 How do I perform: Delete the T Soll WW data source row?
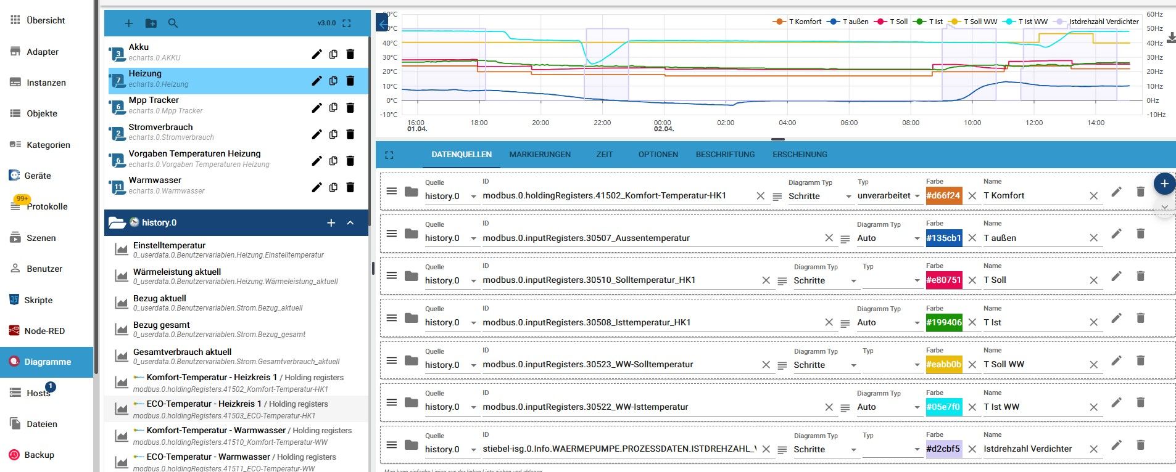(x=1140, y=360)
